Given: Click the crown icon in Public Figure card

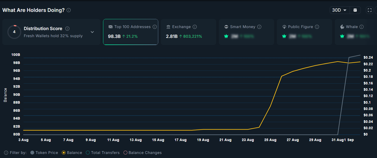Looking at the screenshot, I should point(284,36).
